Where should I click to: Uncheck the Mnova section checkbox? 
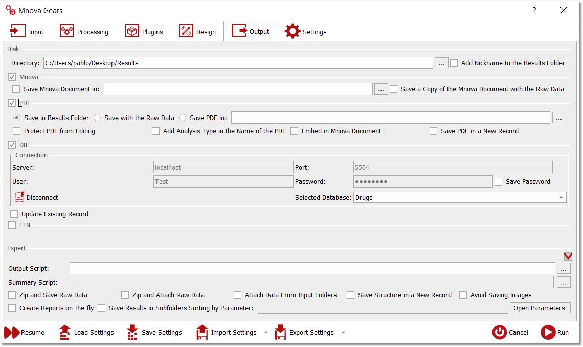pyautogui.click(x=12, y=77)
